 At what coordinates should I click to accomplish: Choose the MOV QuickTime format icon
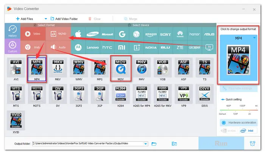coord(121,67)
